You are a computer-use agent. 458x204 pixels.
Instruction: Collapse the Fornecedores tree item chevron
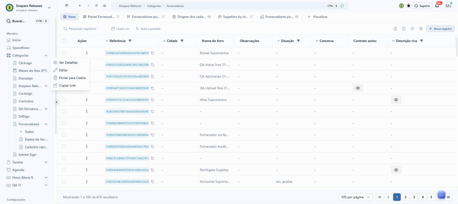tap(46, 124)
